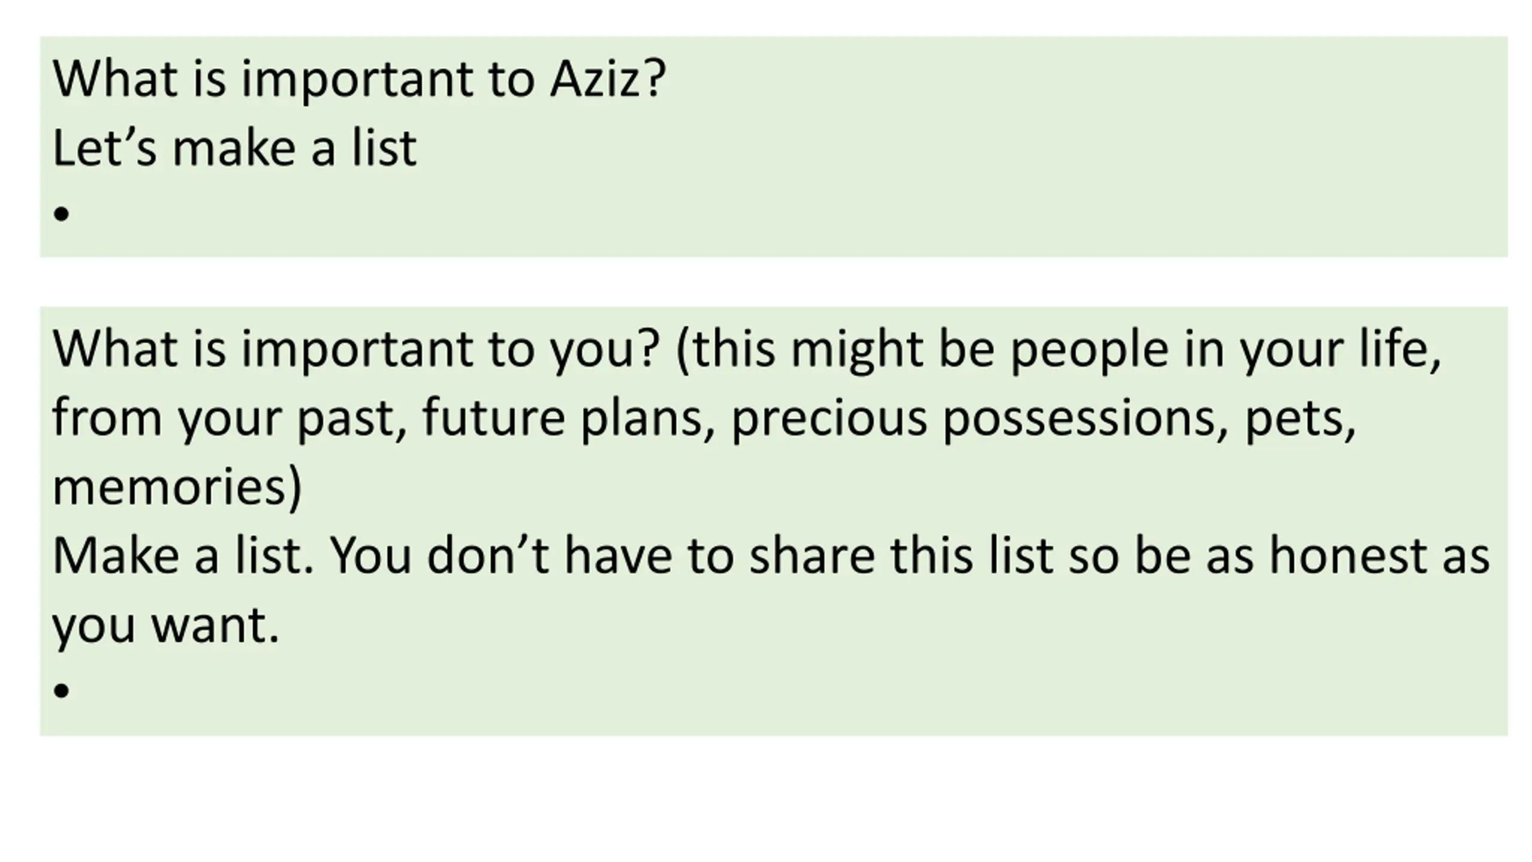The height and width of the screenshot is (862, 1532).
Task: Click the word "important" in the top box
Action: point(357,79)
